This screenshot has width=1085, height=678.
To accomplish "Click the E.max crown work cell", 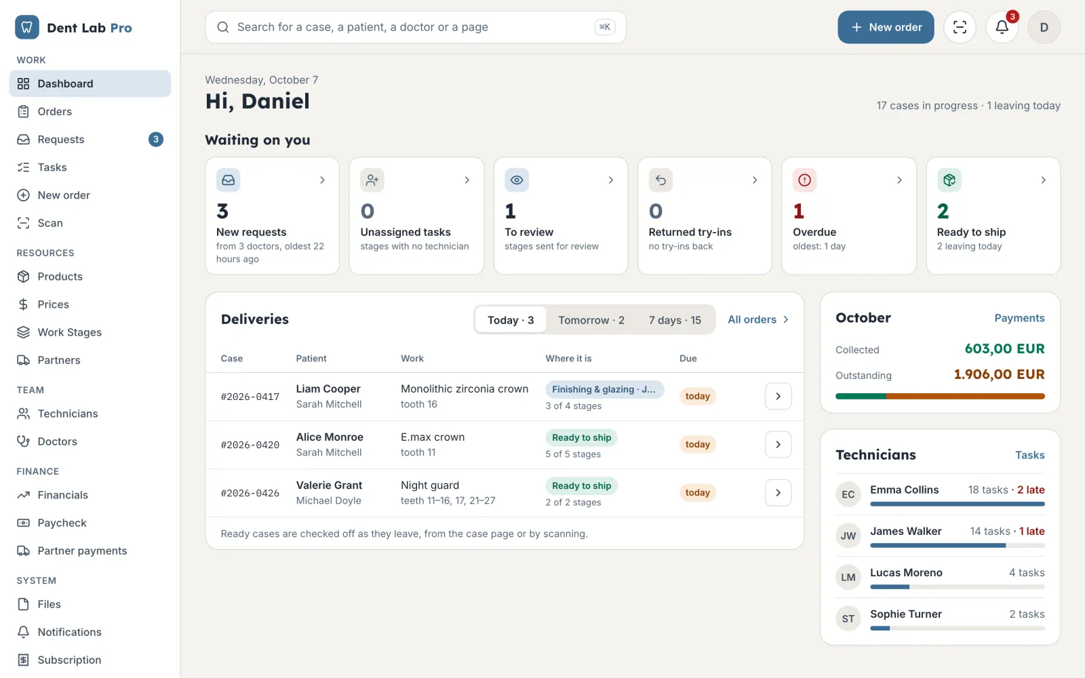I will tap(433, 444).
